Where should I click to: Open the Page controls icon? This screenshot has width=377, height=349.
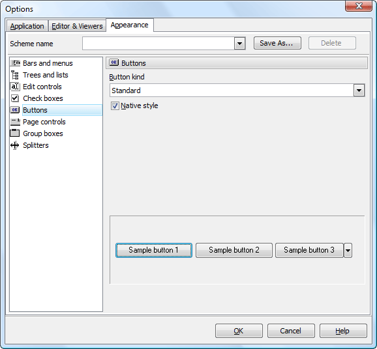(x=15, y=122)
